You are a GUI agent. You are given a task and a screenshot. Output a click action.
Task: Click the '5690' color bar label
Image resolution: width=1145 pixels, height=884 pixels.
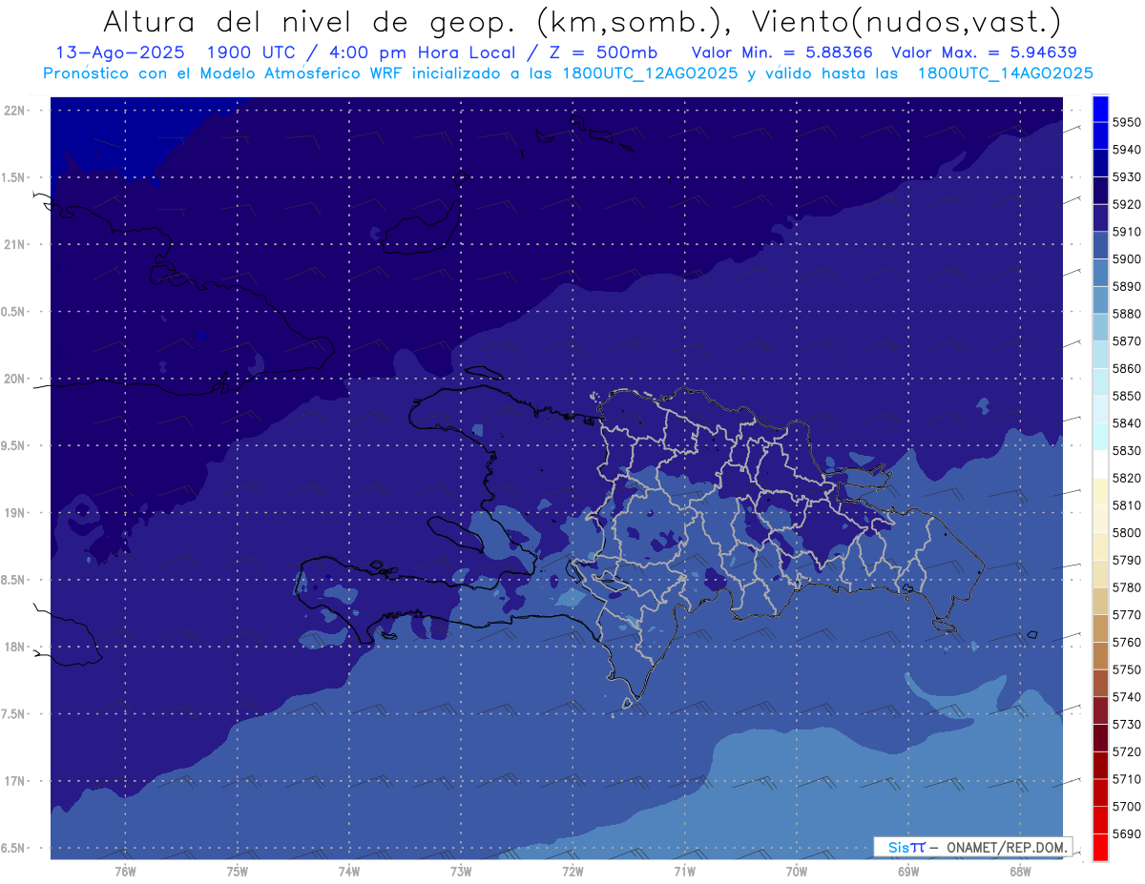tap(1127, 833)
